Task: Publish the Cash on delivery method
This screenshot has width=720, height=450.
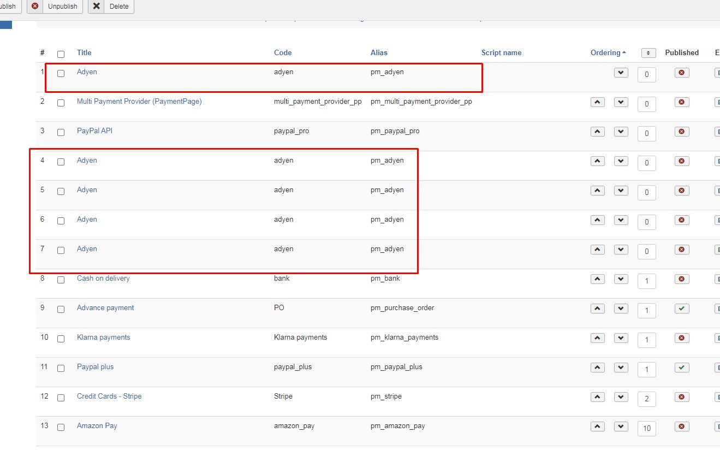Action: (681, 279)
